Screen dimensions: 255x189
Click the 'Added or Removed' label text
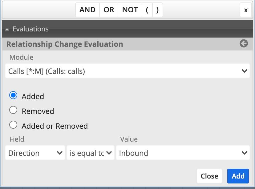pyautogui.click(x=55, y=126)
